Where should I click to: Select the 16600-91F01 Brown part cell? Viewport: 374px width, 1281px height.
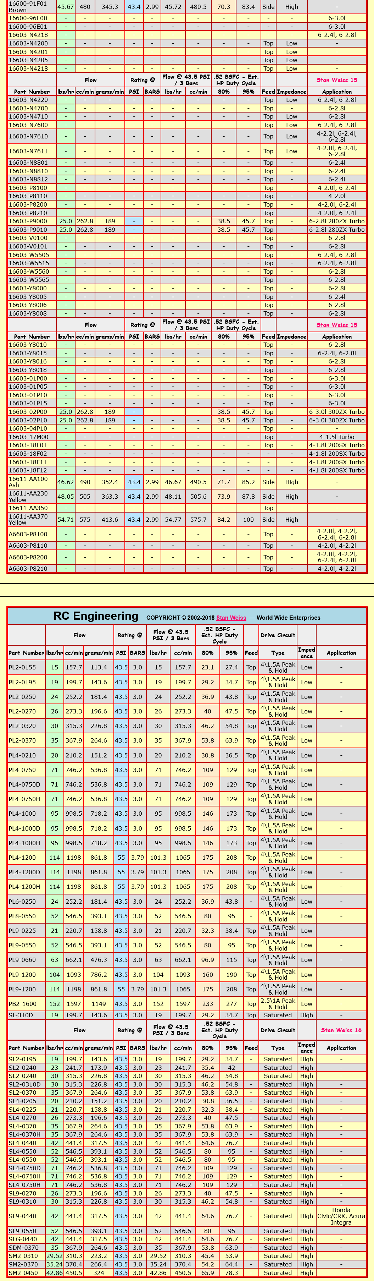(x=28, y=6)
